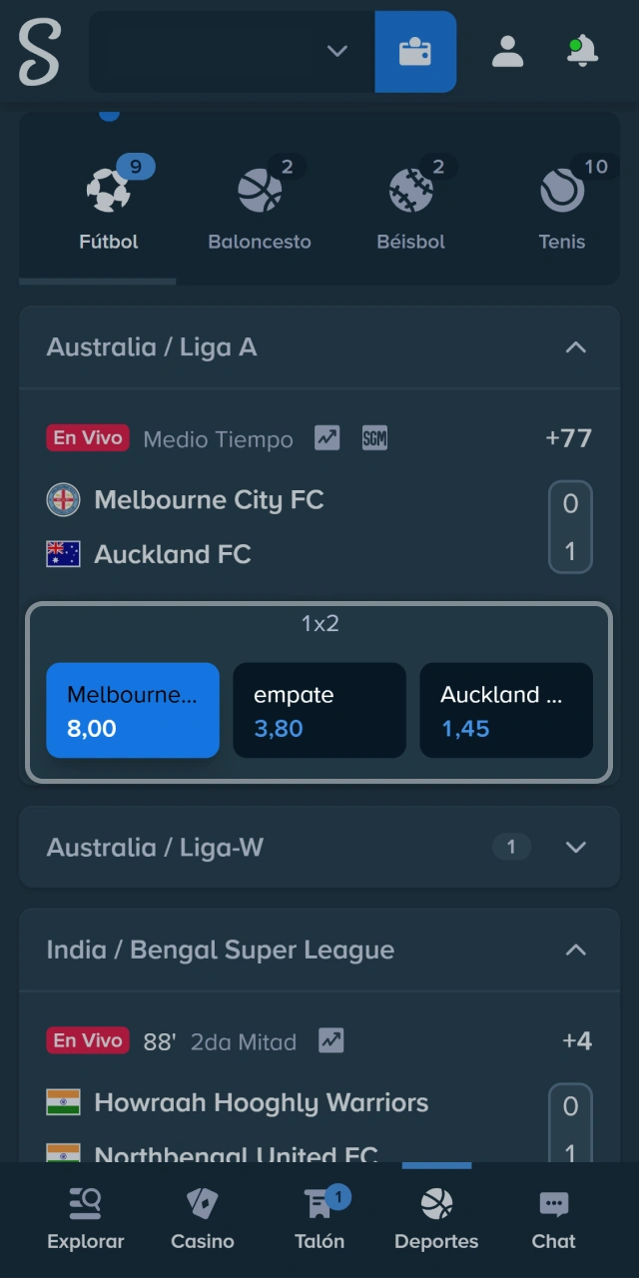The width and height of the screenshot is (639, 1278).
Task: Open the live stats chart icon for Melbourne City match
Action: (x=325, y=437)
